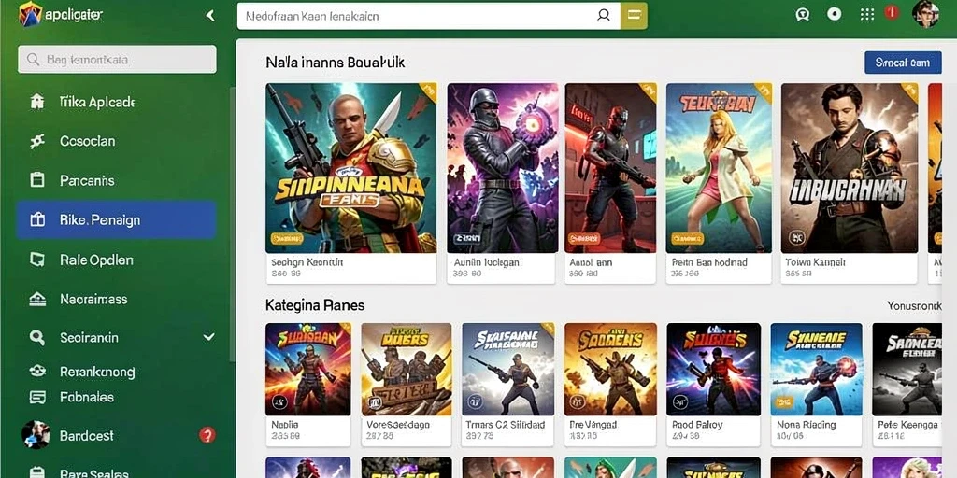This screenshot has height=478, width=957.
Task: Click the round badge on the Naplia thumbnail
Action: 279,401
